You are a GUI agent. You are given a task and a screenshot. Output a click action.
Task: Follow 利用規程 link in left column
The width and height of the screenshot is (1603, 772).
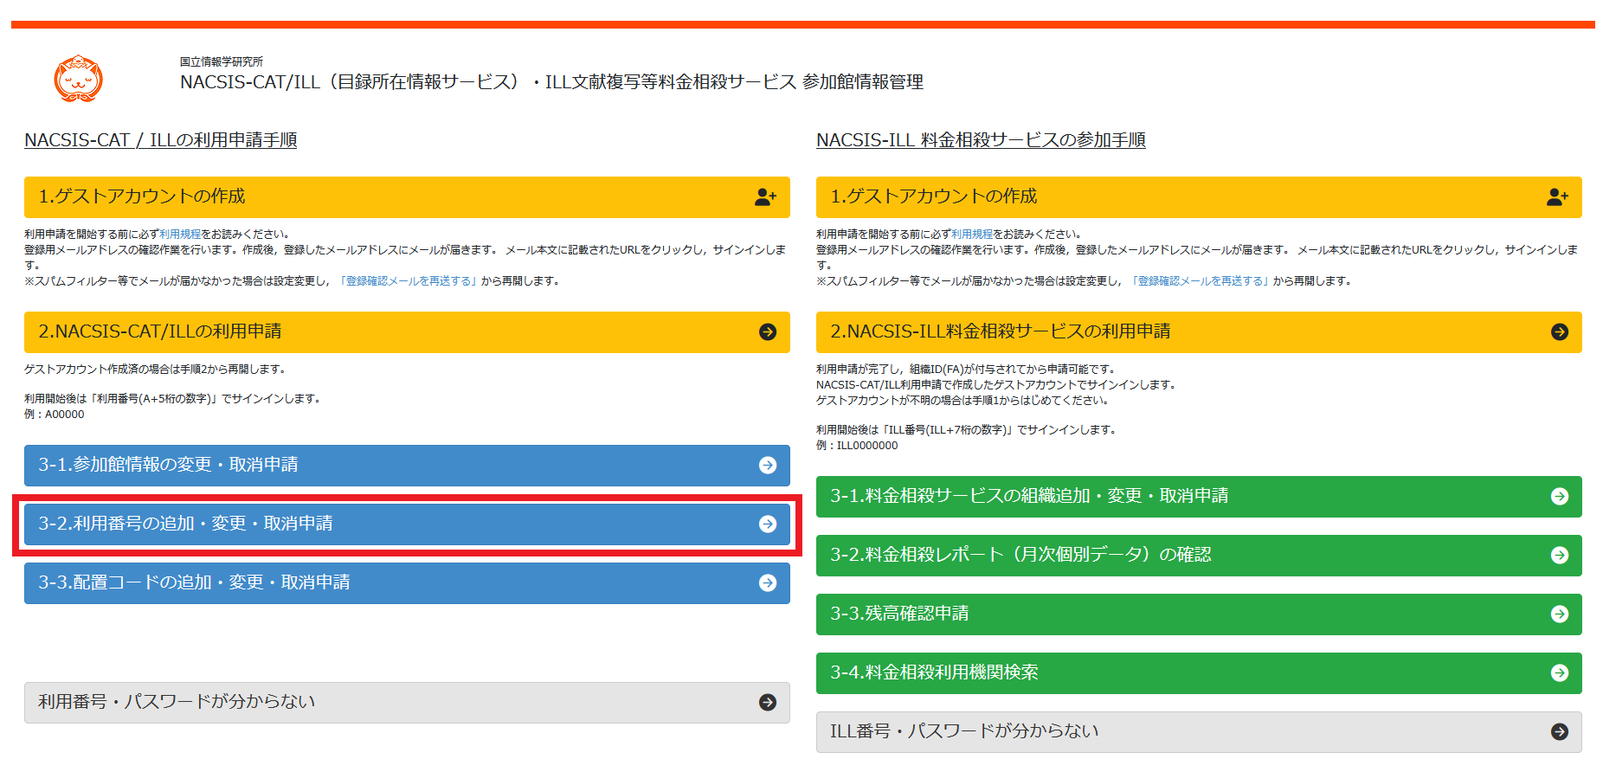point(180,235)
